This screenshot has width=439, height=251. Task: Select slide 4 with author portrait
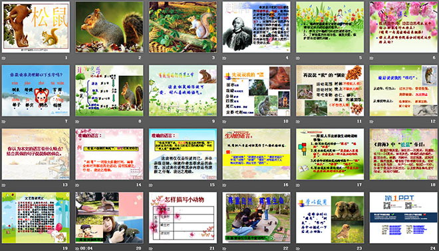[257, 27]
